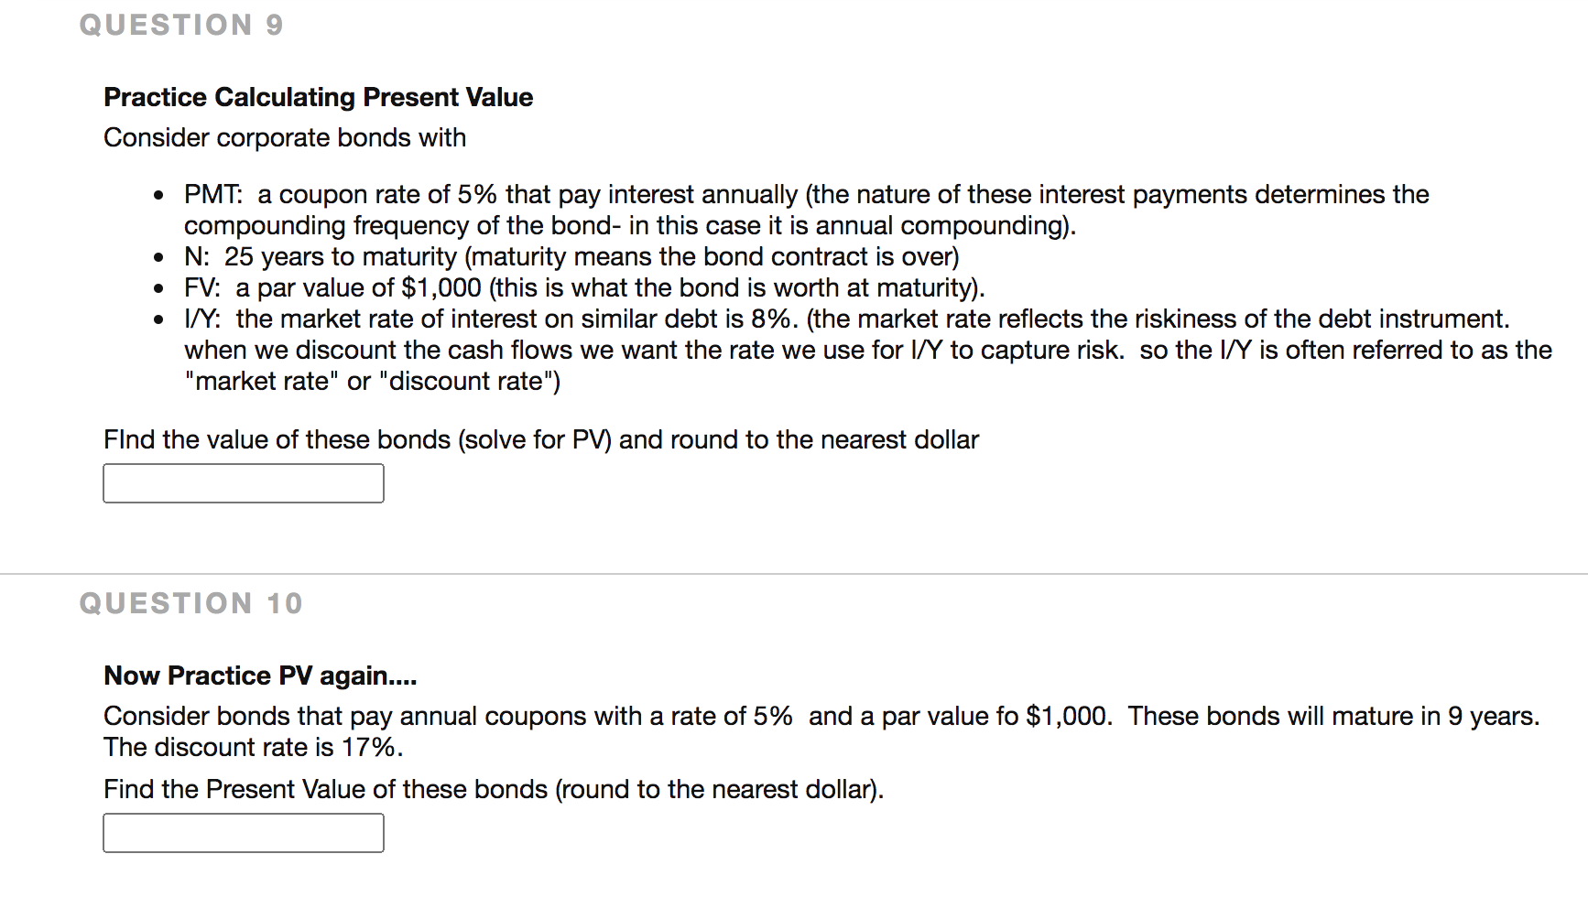Click the 'The discount rate is 17%' sentence
1588x919 pixels.
pos(254,747)
